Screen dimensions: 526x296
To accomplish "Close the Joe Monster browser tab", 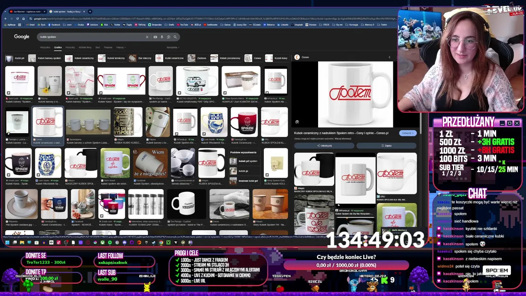I will (x=44, y=12).
